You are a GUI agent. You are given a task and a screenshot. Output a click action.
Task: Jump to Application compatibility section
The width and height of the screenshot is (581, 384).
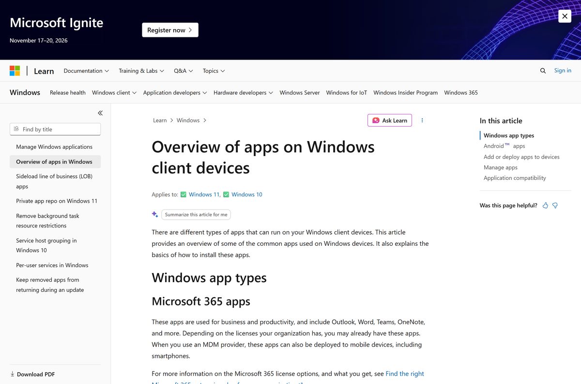[515, 178]
